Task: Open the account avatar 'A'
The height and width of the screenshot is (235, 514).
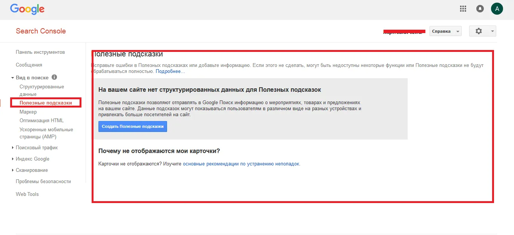Action: (497, 9)
